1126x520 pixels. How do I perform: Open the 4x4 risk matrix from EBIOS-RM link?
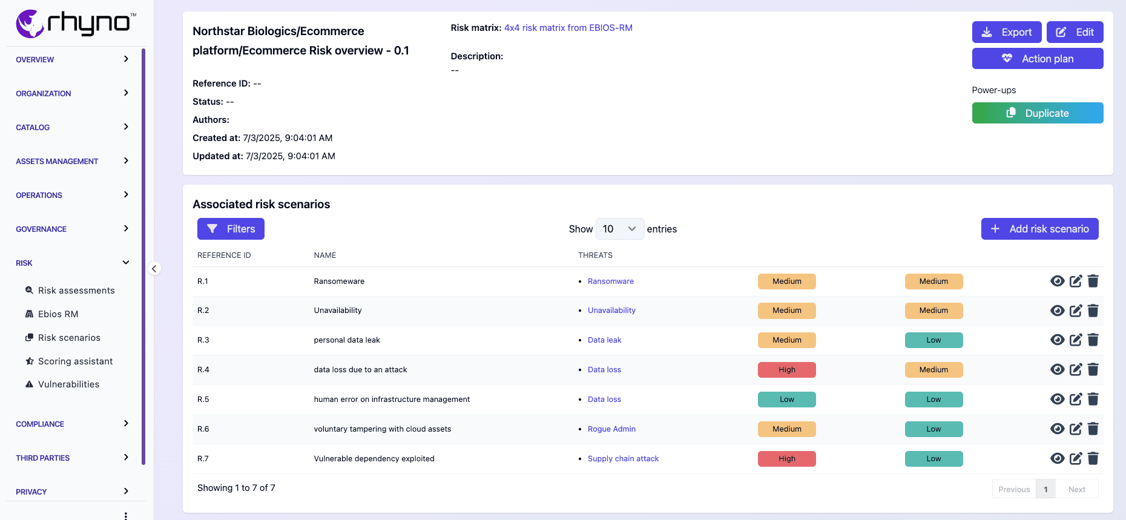(x=568, y=28)
